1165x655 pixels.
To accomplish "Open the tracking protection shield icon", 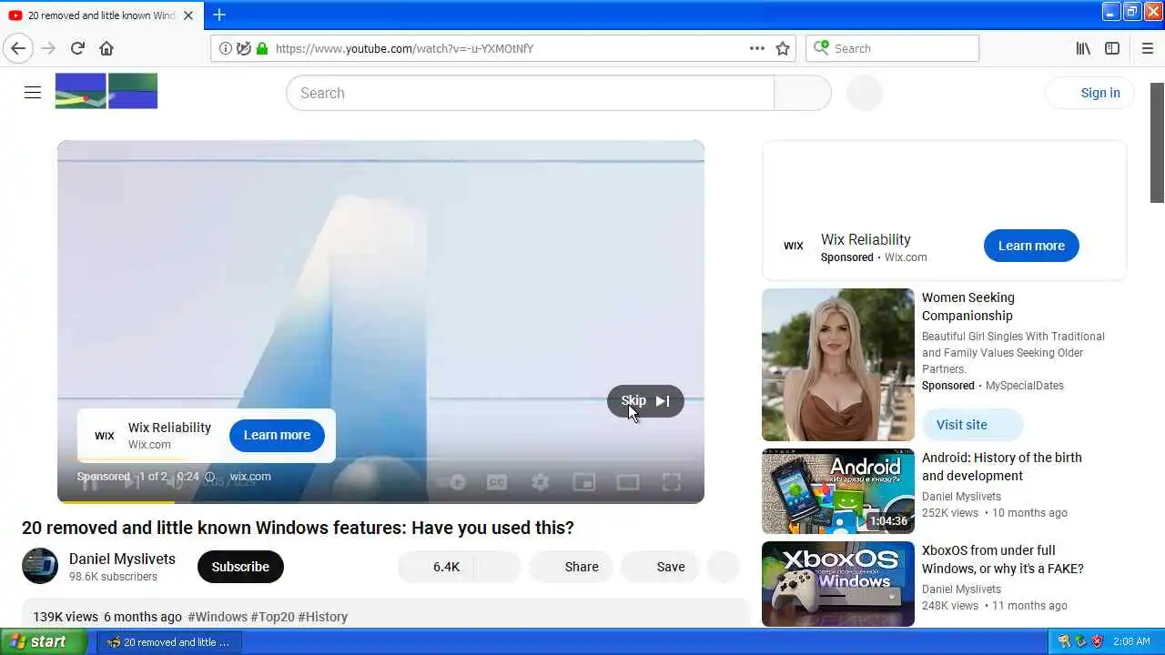I will (244, 48).
